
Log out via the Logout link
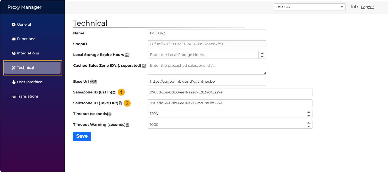(367, 7)
